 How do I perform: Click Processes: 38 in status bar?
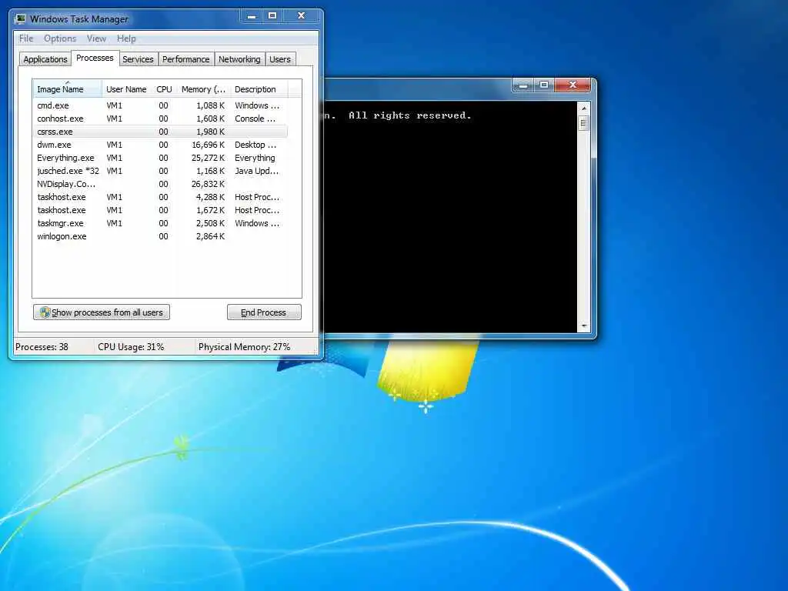pyautogui.click(x=42, y=347)
